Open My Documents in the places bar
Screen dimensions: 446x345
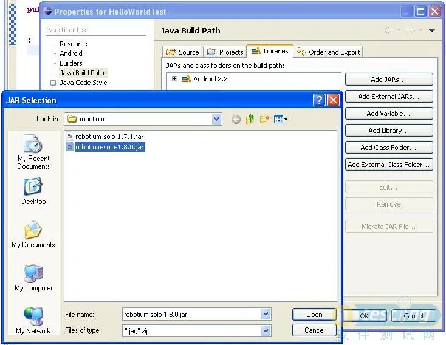click(33, 235)
